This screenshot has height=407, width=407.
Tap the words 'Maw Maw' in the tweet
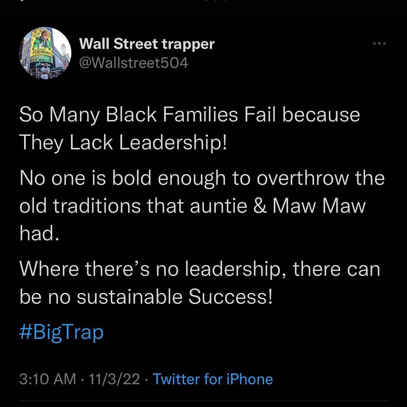point(319,206)
